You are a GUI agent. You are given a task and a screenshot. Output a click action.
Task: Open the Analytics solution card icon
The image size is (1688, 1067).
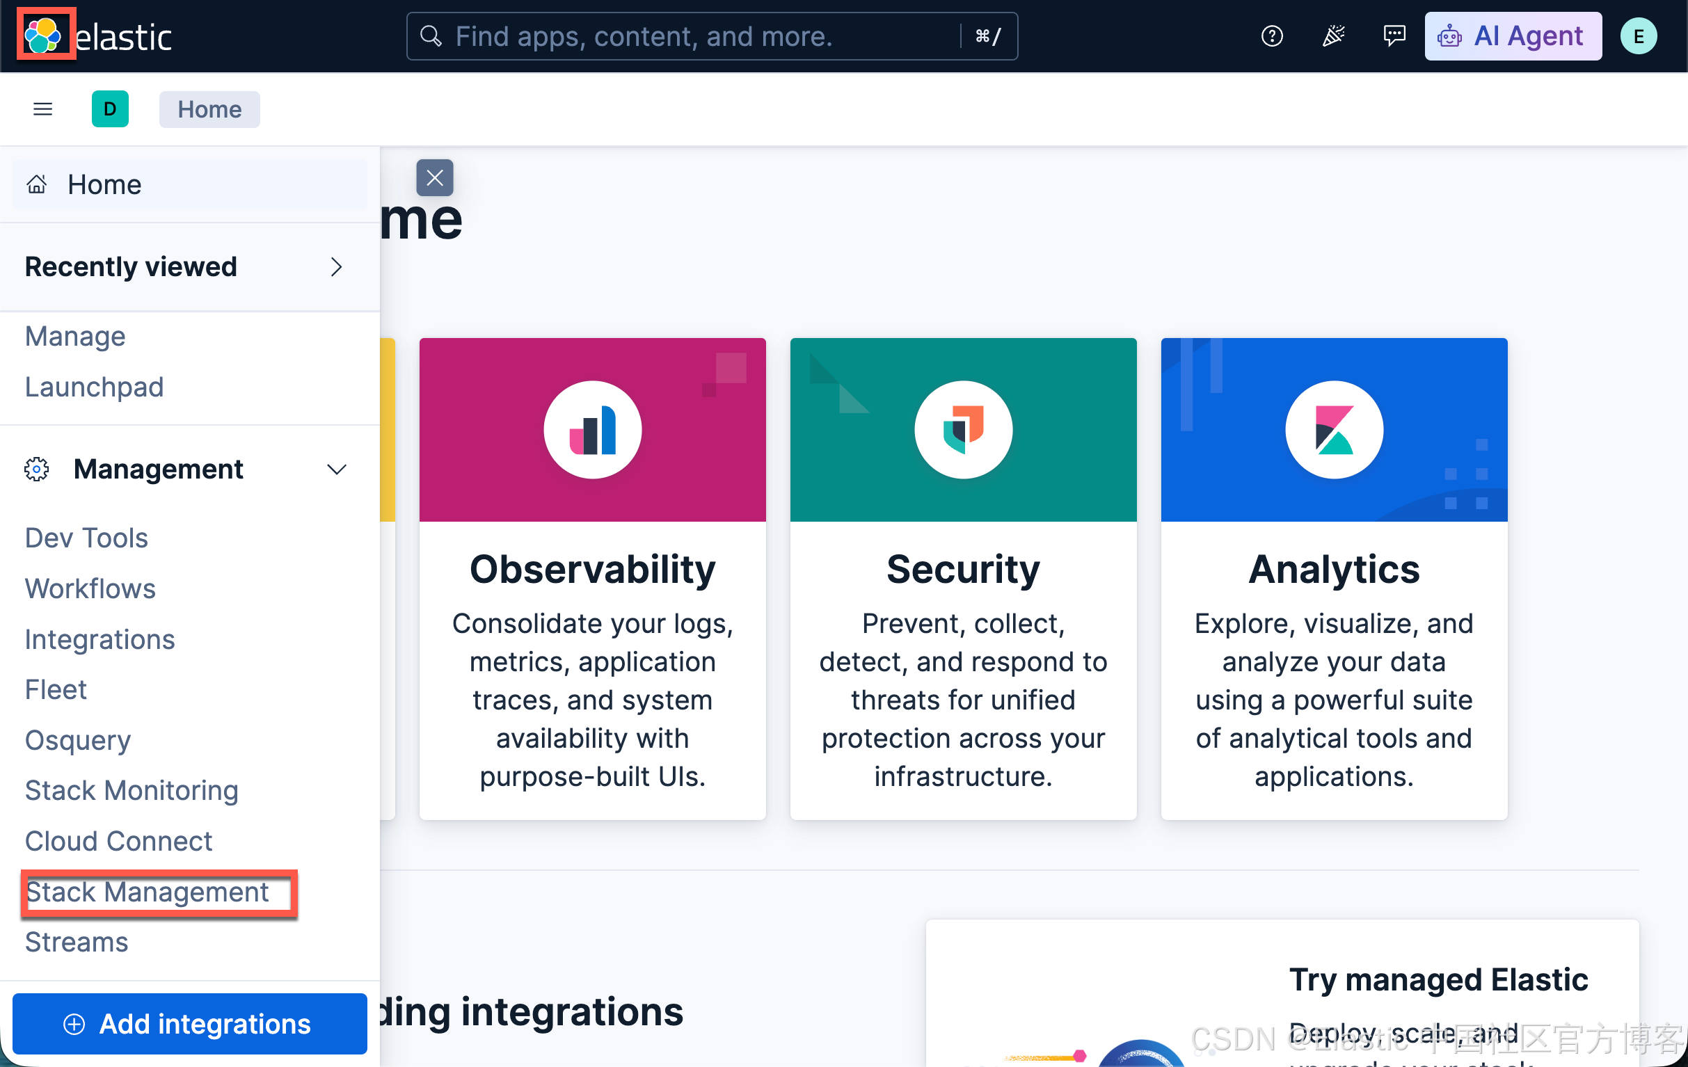coord(1334,429)
